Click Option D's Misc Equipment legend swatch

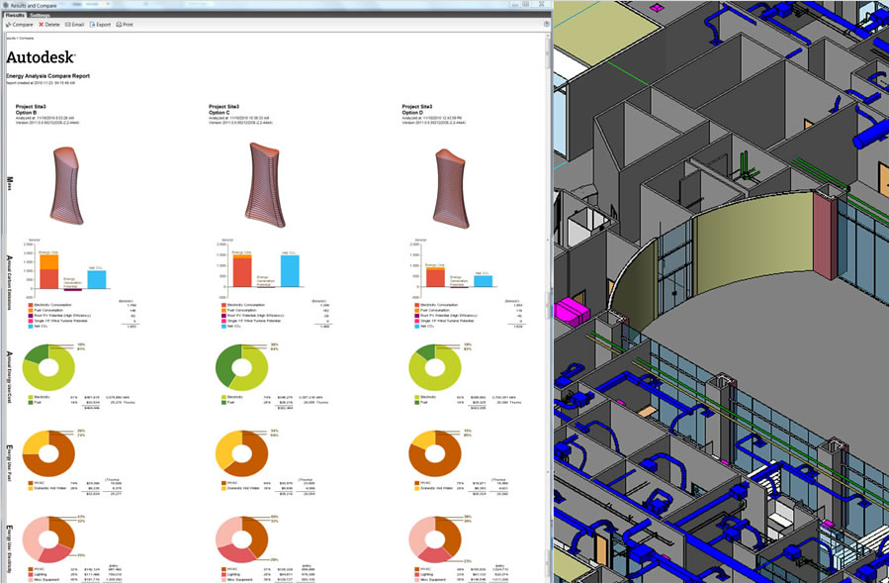click(x=417, y=580)
